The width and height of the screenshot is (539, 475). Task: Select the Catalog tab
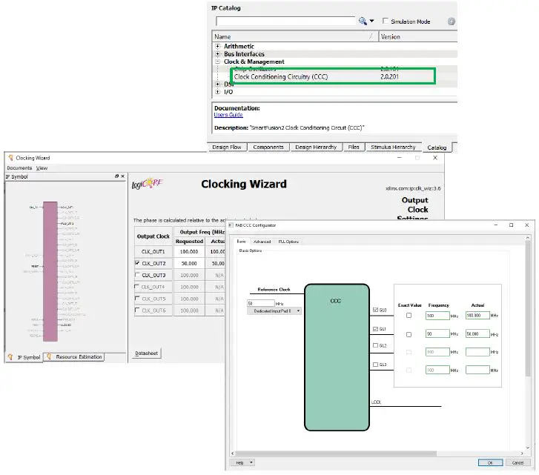point(437,147)
